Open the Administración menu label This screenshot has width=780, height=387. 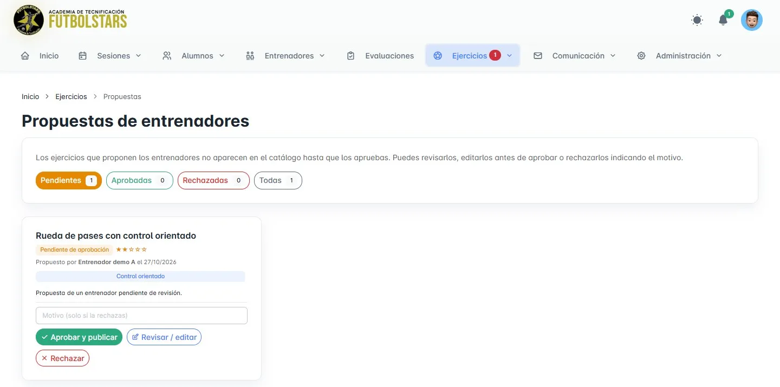point(683,56)
